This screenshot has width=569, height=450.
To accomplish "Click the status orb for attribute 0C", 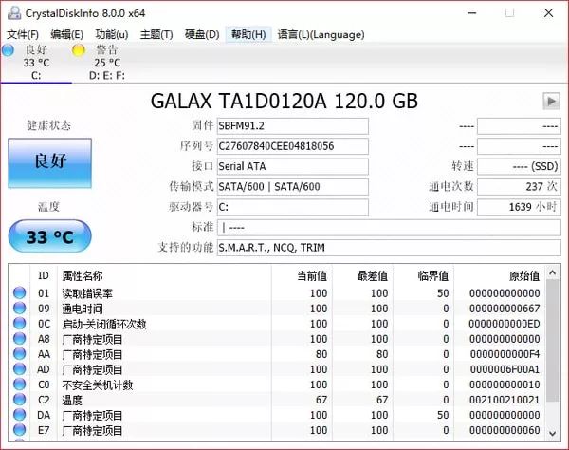I will point(19,323).
